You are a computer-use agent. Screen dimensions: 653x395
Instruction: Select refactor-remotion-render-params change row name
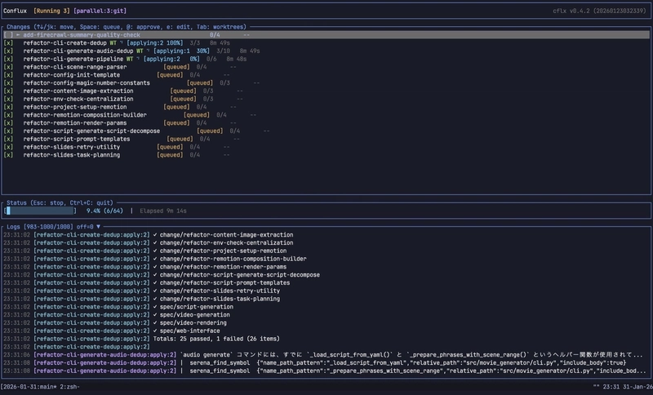(75, 122)
